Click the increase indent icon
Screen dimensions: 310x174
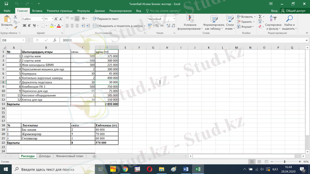(x=88, y=26)
